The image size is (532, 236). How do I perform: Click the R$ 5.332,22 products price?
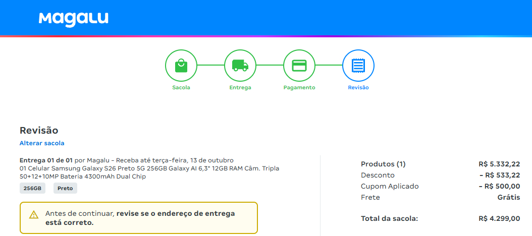(x=499, y=164)
